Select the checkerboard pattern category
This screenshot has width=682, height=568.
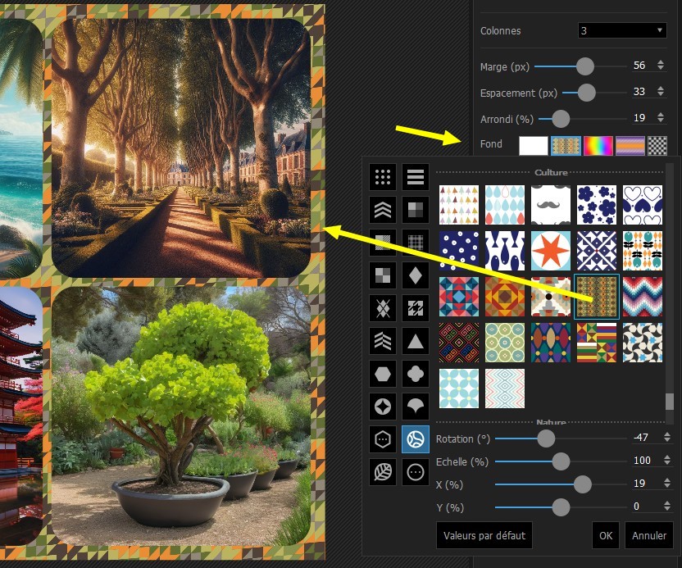click(x=383, y=275)
